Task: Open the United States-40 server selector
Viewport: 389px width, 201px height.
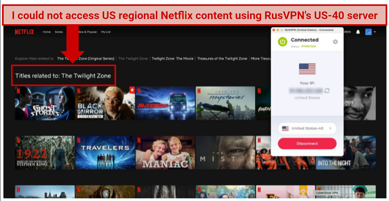Action: [307, 128]
